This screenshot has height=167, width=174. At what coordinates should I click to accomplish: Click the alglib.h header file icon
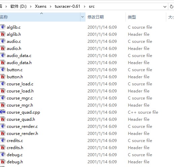pyautogui.click(x=3, y=34)
